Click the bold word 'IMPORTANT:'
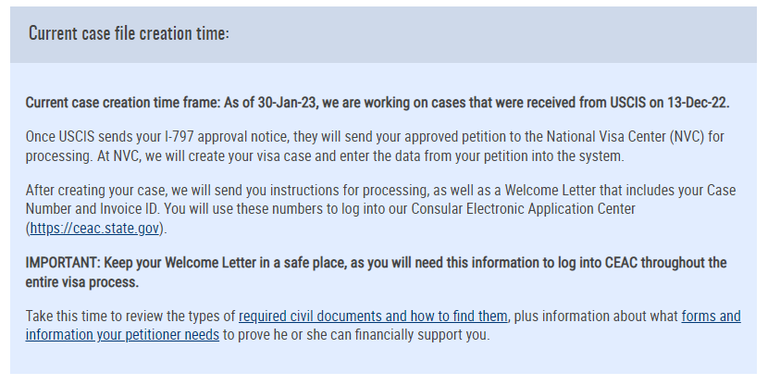This screenshot has width=768, height=385. pyautogui.click(x=63, y=263)
